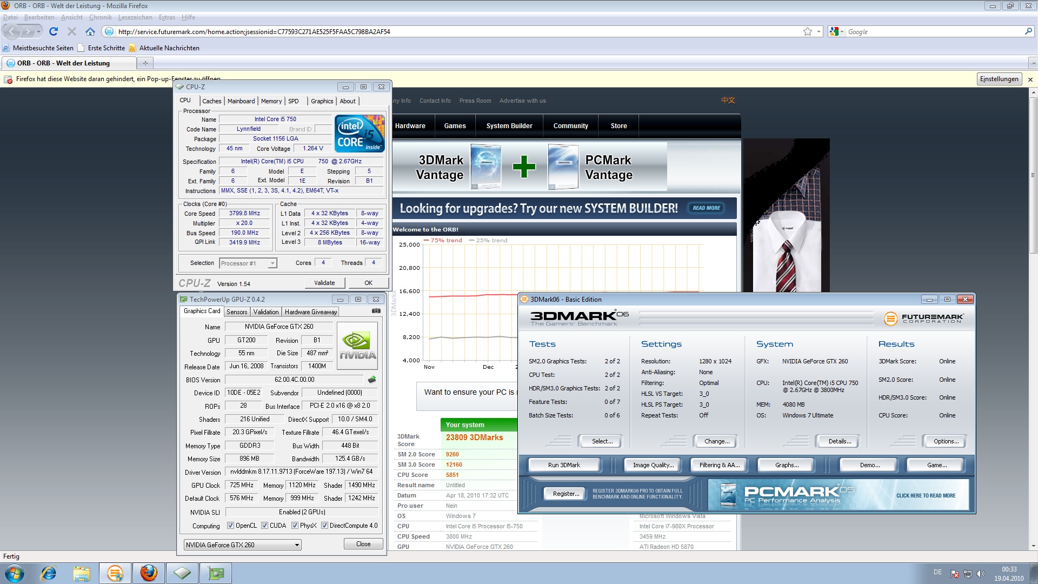The height and width of the screenshot is (584, 1038).
Task: Toggle the PhysX checkbox in GPU-Z
Action: click(x=295, y=526)
